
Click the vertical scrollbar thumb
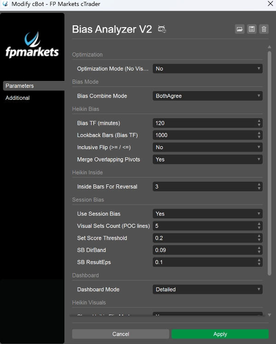tap(270, 163)
